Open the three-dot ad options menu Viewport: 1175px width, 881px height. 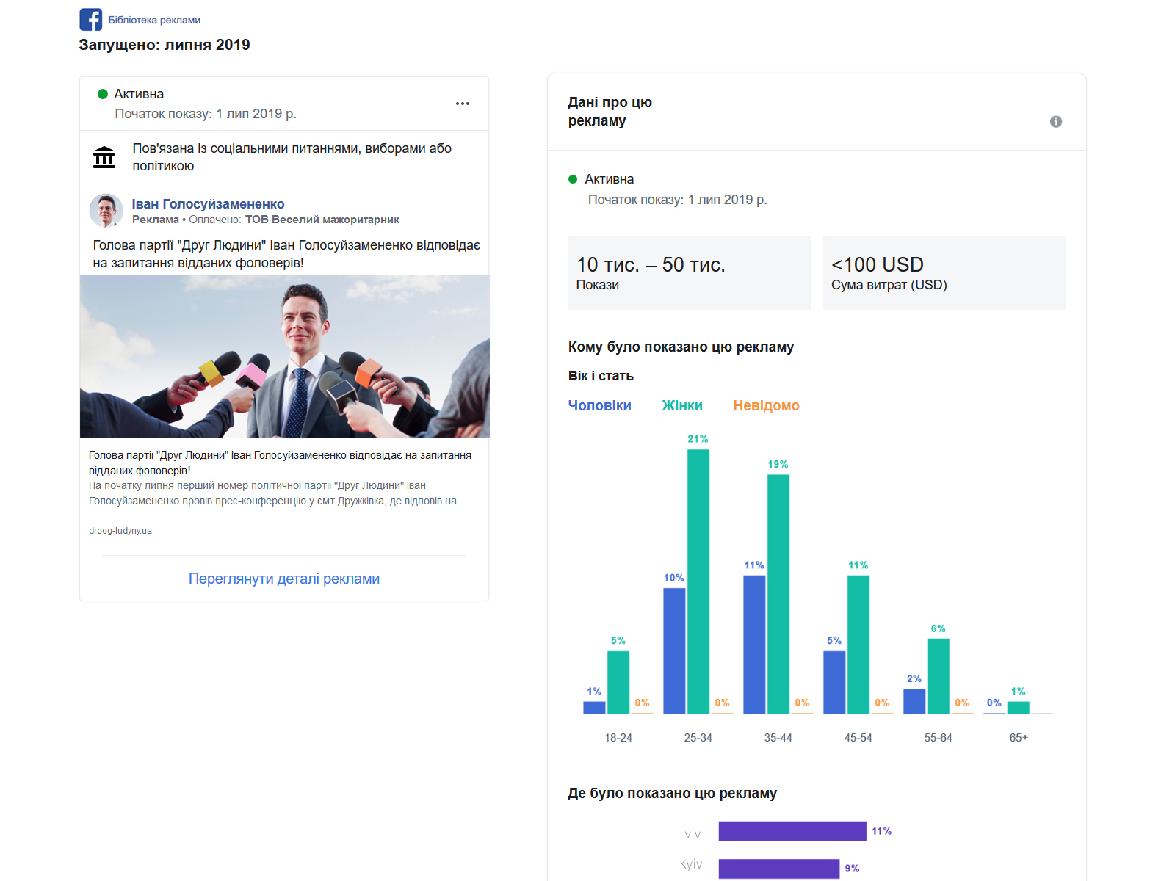(462, 104)
